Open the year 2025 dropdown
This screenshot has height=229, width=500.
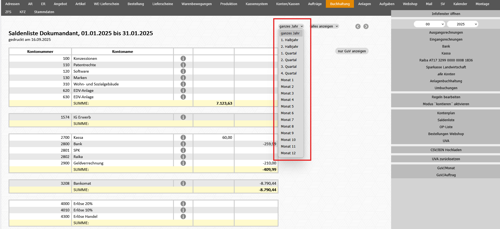coord(463,24)
